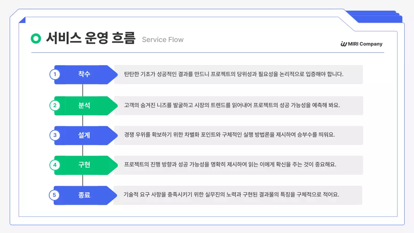Click the numbered circle 2 next to 분석
The height and width of the screenshot is (233, 414).
click(x=55, y=105)
